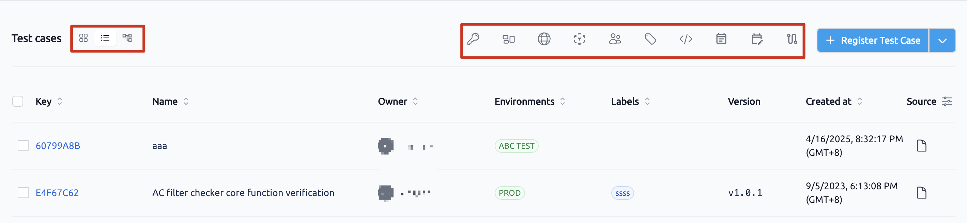The width and height of the screenshot is (967, 223).
Task: Open the labels tag icon
Action: pos(650,39)
